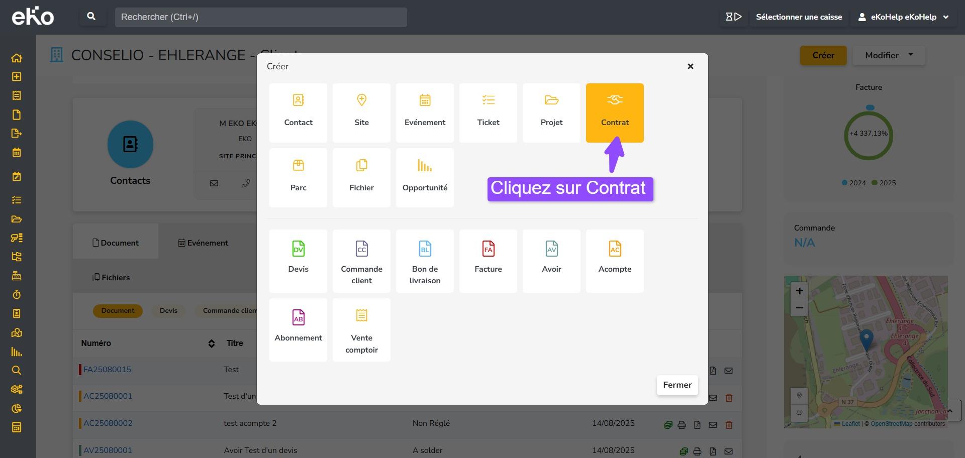
Task: Choose the Ticket creation tile
Action: click(488, 112)
